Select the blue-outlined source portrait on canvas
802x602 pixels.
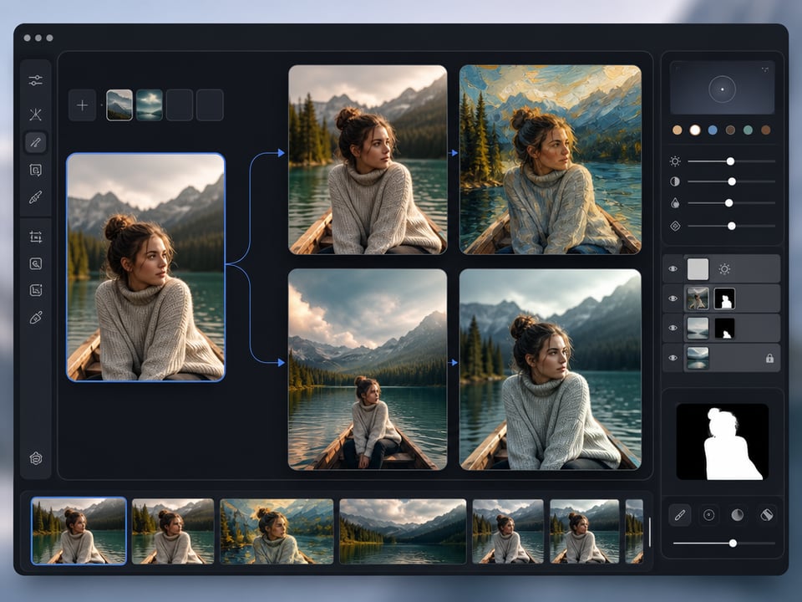145,268
